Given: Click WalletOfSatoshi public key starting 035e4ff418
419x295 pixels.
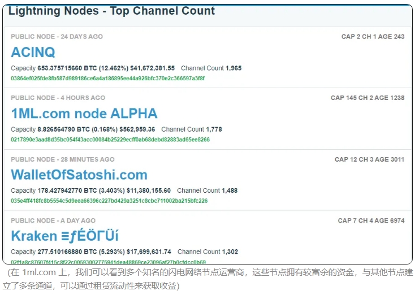Looking at the screenshot, I should coord(109,201).
